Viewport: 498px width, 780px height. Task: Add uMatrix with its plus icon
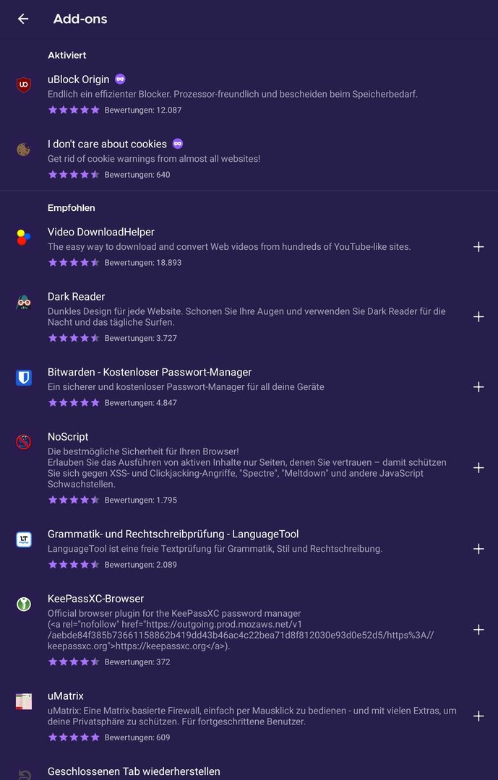478,716
